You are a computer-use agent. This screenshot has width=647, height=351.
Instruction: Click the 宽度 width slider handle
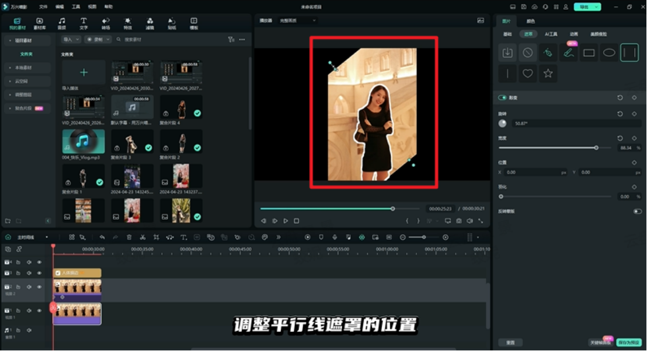click(597, 148)
